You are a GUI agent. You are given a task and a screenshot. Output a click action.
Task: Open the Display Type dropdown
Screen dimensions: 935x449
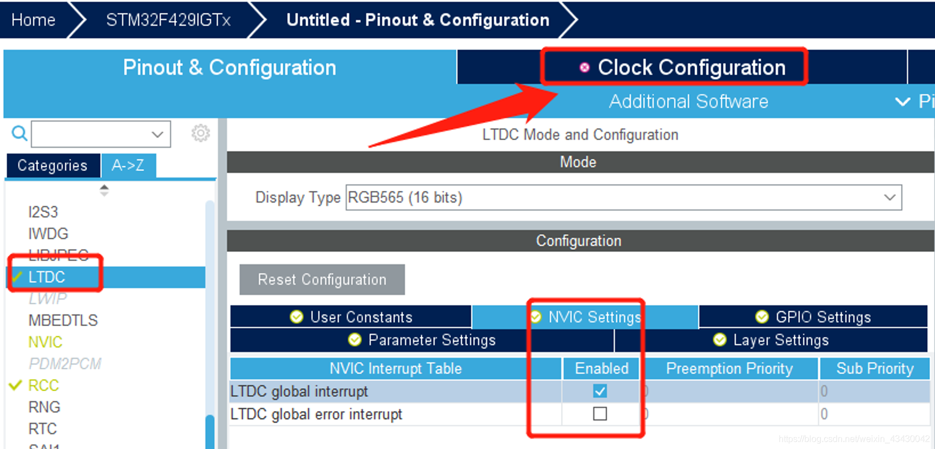pyautogui.click(x=623, y=198)
